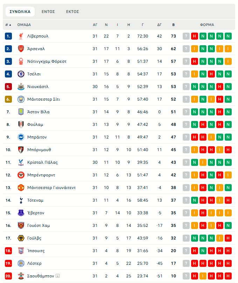
Task: Click the Tottenham club crest icon
Action: pyautogui.click(x=21, y=200)
